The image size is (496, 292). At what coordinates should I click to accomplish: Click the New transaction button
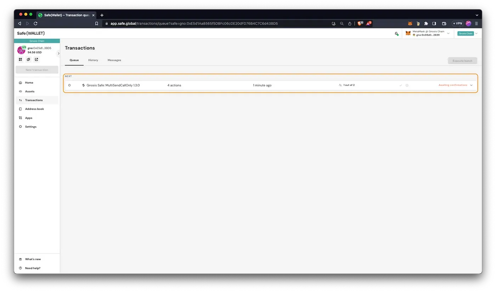(37, 70)
